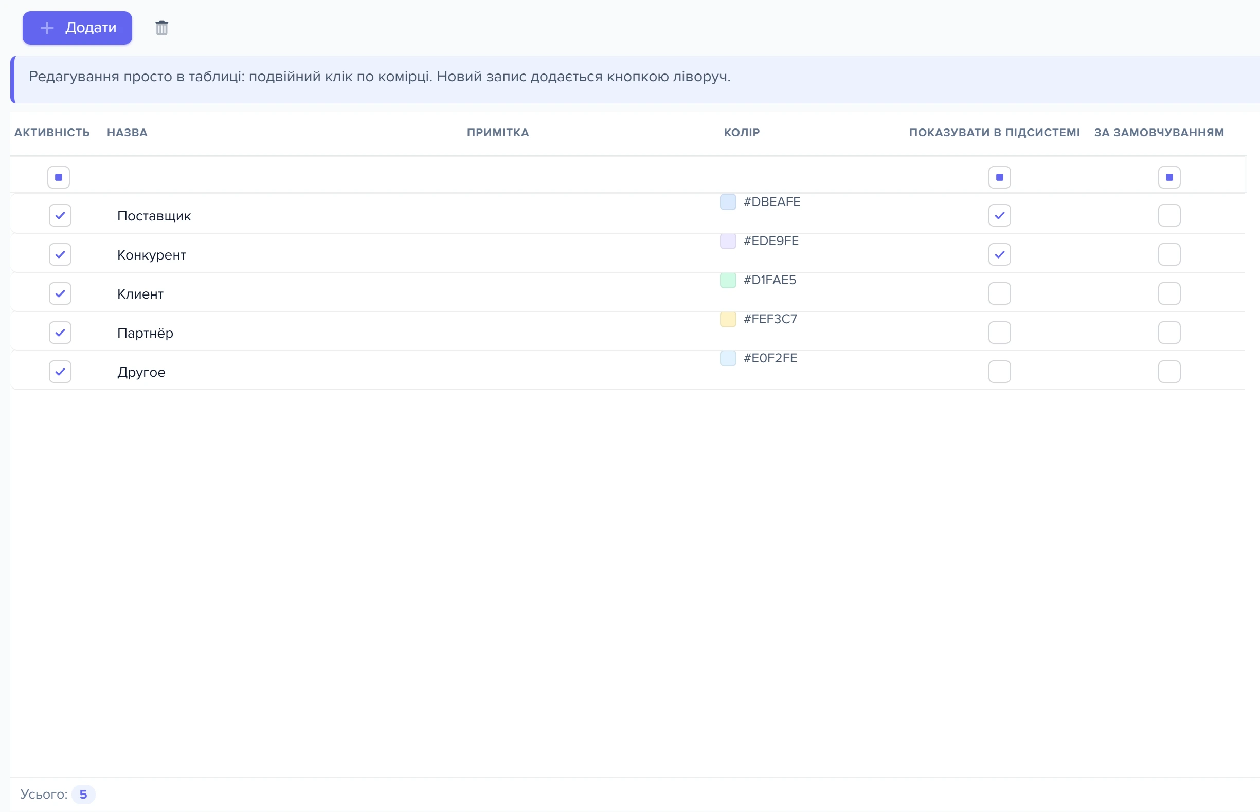The width and height of the screenshot is (1260, 812).
Task: Sort by the КОЛІР column header
Action: tap(742, 133)
